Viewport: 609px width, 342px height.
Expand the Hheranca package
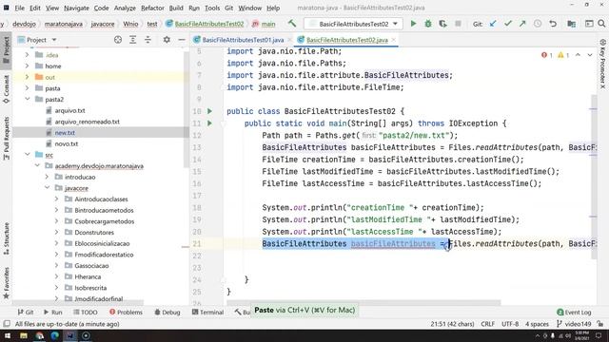pos(56,276)
